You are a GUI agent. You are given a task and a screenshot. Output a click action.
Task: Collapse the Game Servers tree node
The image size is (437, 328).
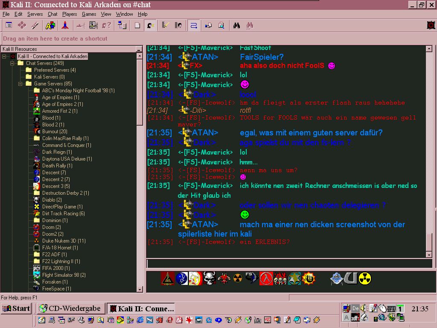[x=20, y=84]
